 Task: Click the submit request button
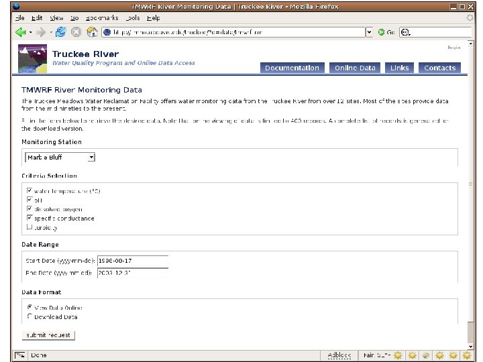tap(48, 335)
